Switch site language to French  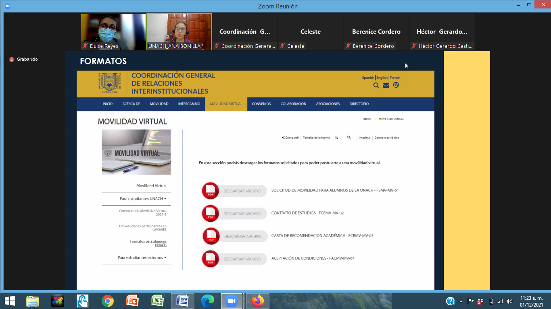click(x=395, y=78)
